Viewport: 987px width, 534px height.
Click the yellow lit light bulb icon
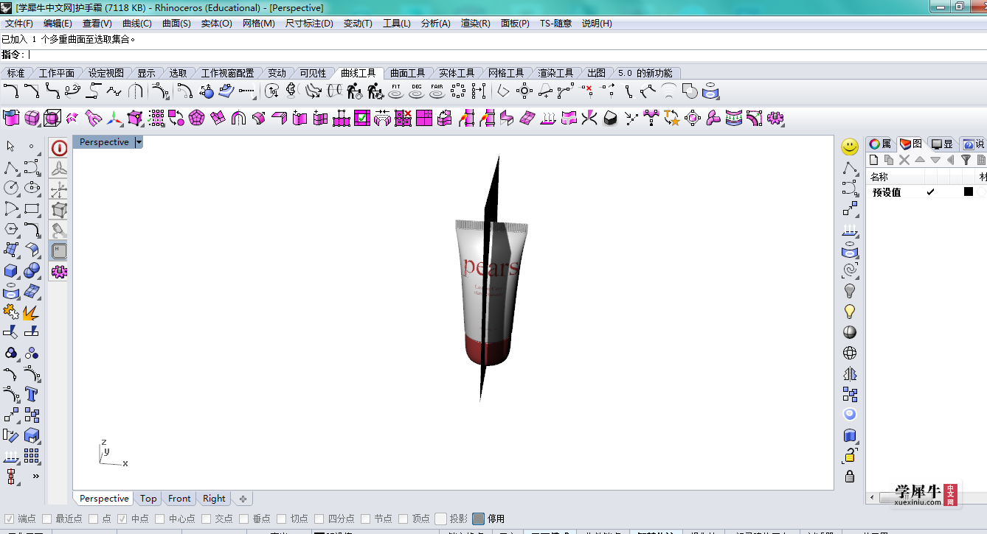[850, 312]
